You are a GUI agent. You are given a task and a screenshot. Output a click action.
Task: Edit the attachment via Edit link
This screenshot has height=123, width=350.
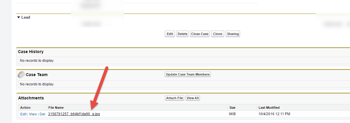click(x=23, y=114)
